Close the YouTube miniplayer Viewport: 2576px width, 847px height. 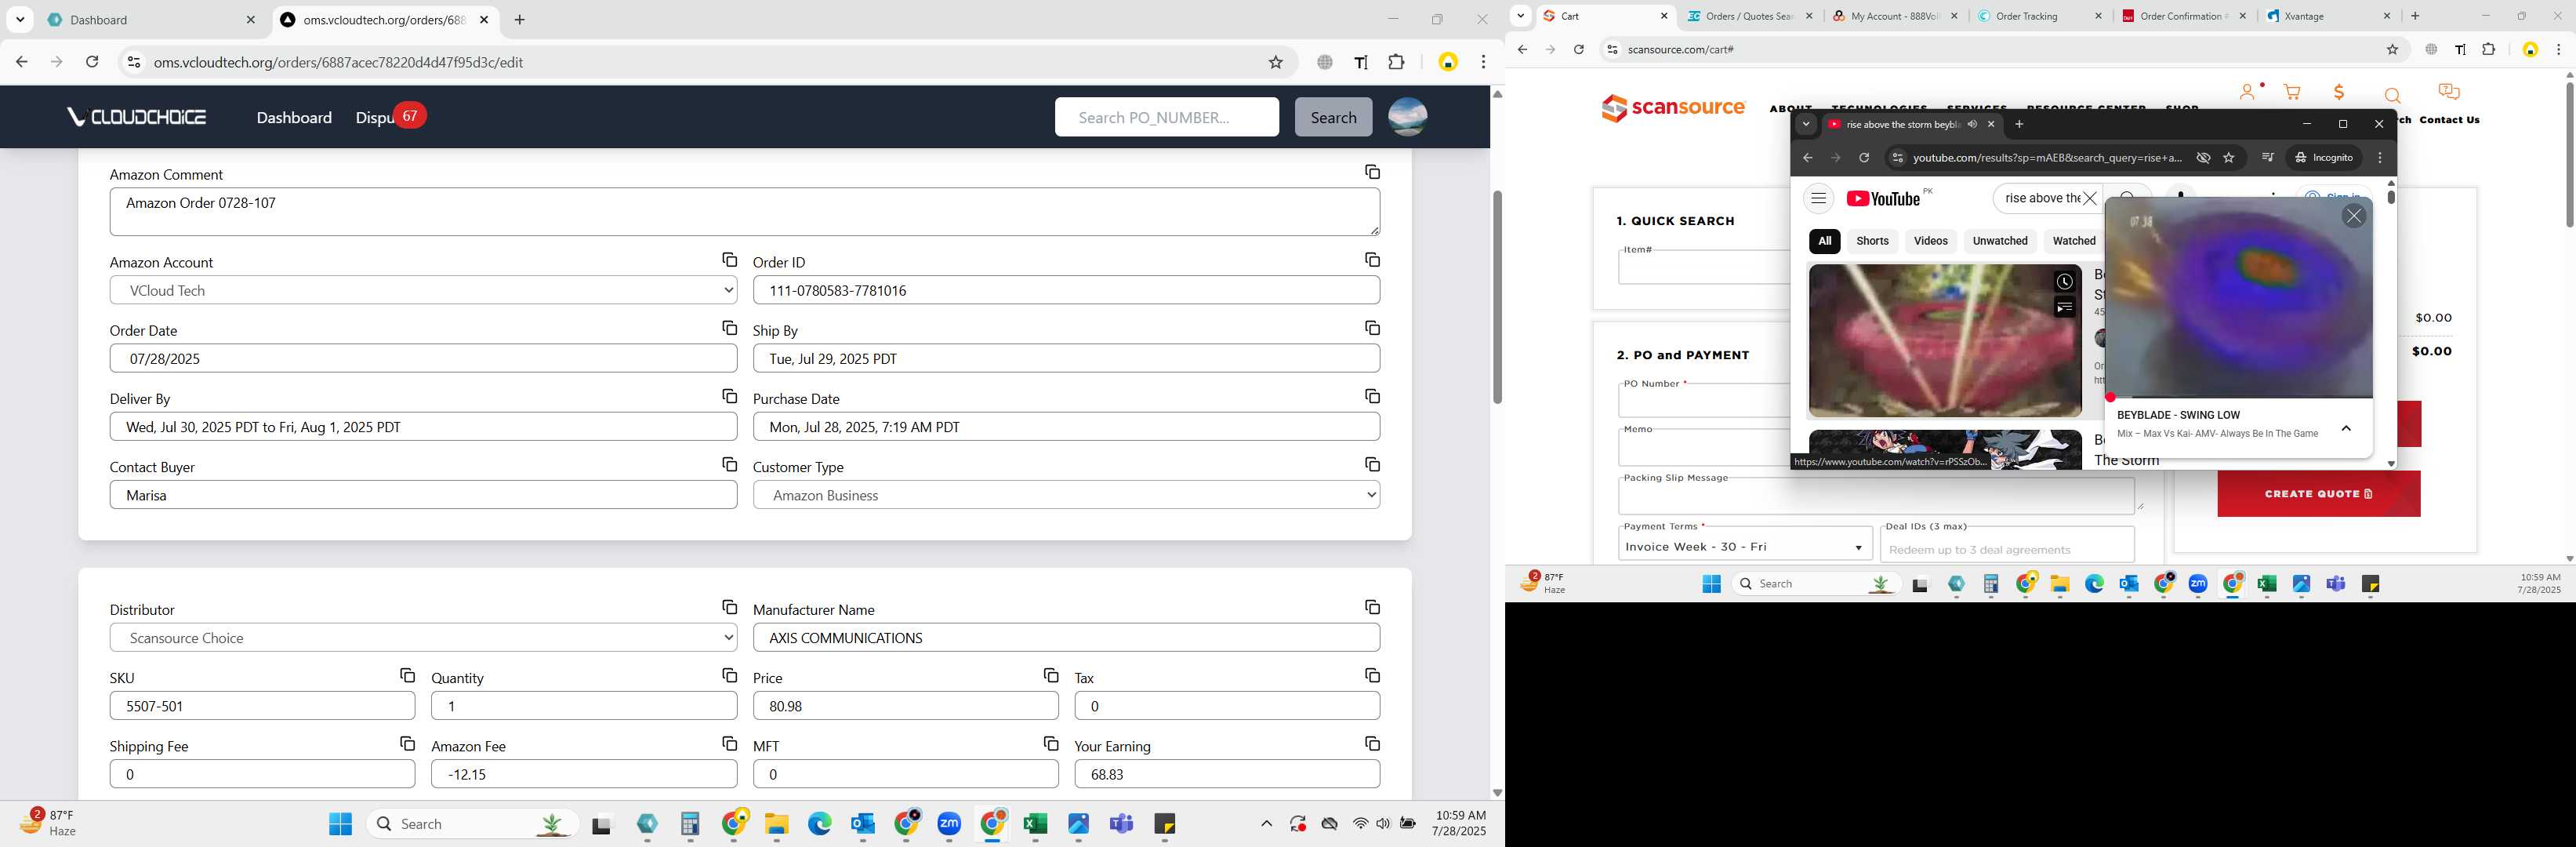tap(2354, 216)
